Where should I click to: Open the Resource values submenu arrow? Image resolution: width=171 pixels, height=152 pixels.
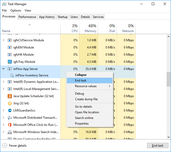coord(109,86)
